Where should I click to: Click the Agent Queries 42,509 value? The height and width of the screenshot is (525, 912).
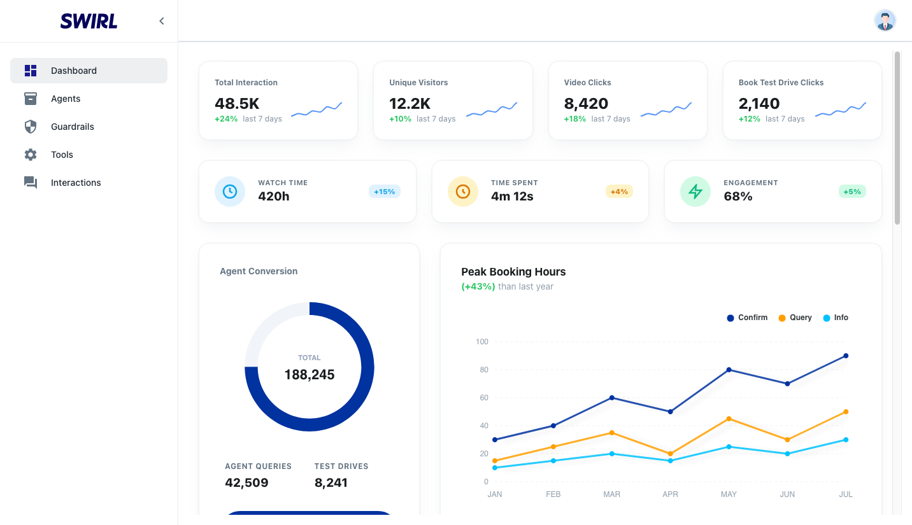(246, 482)
